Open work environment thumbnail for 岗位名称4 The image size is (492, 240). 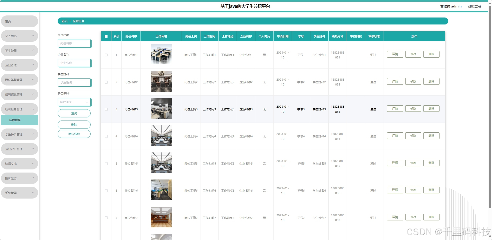(x=161, y=135)
